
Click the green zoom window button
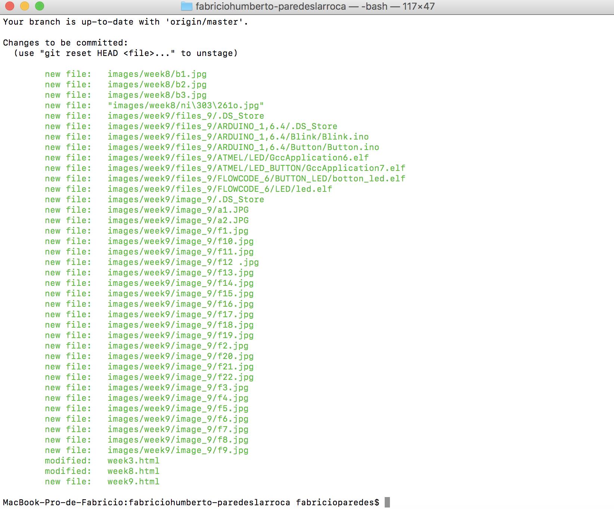pos(40,6)
